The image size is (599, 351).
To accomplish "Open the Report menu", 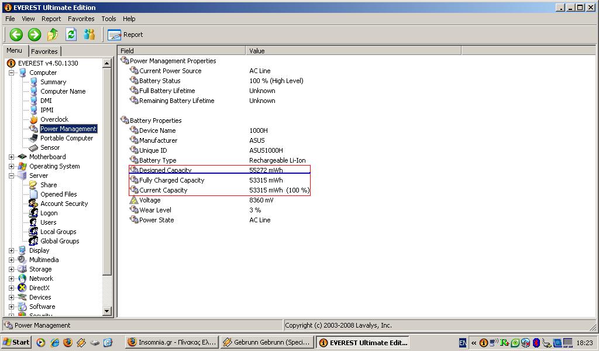I will point(51,19).
